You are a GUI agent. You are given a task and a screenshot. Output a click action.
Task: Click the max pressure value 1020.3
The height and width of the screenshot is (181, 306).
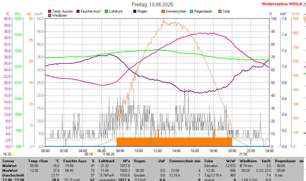(x=125, y=171)
